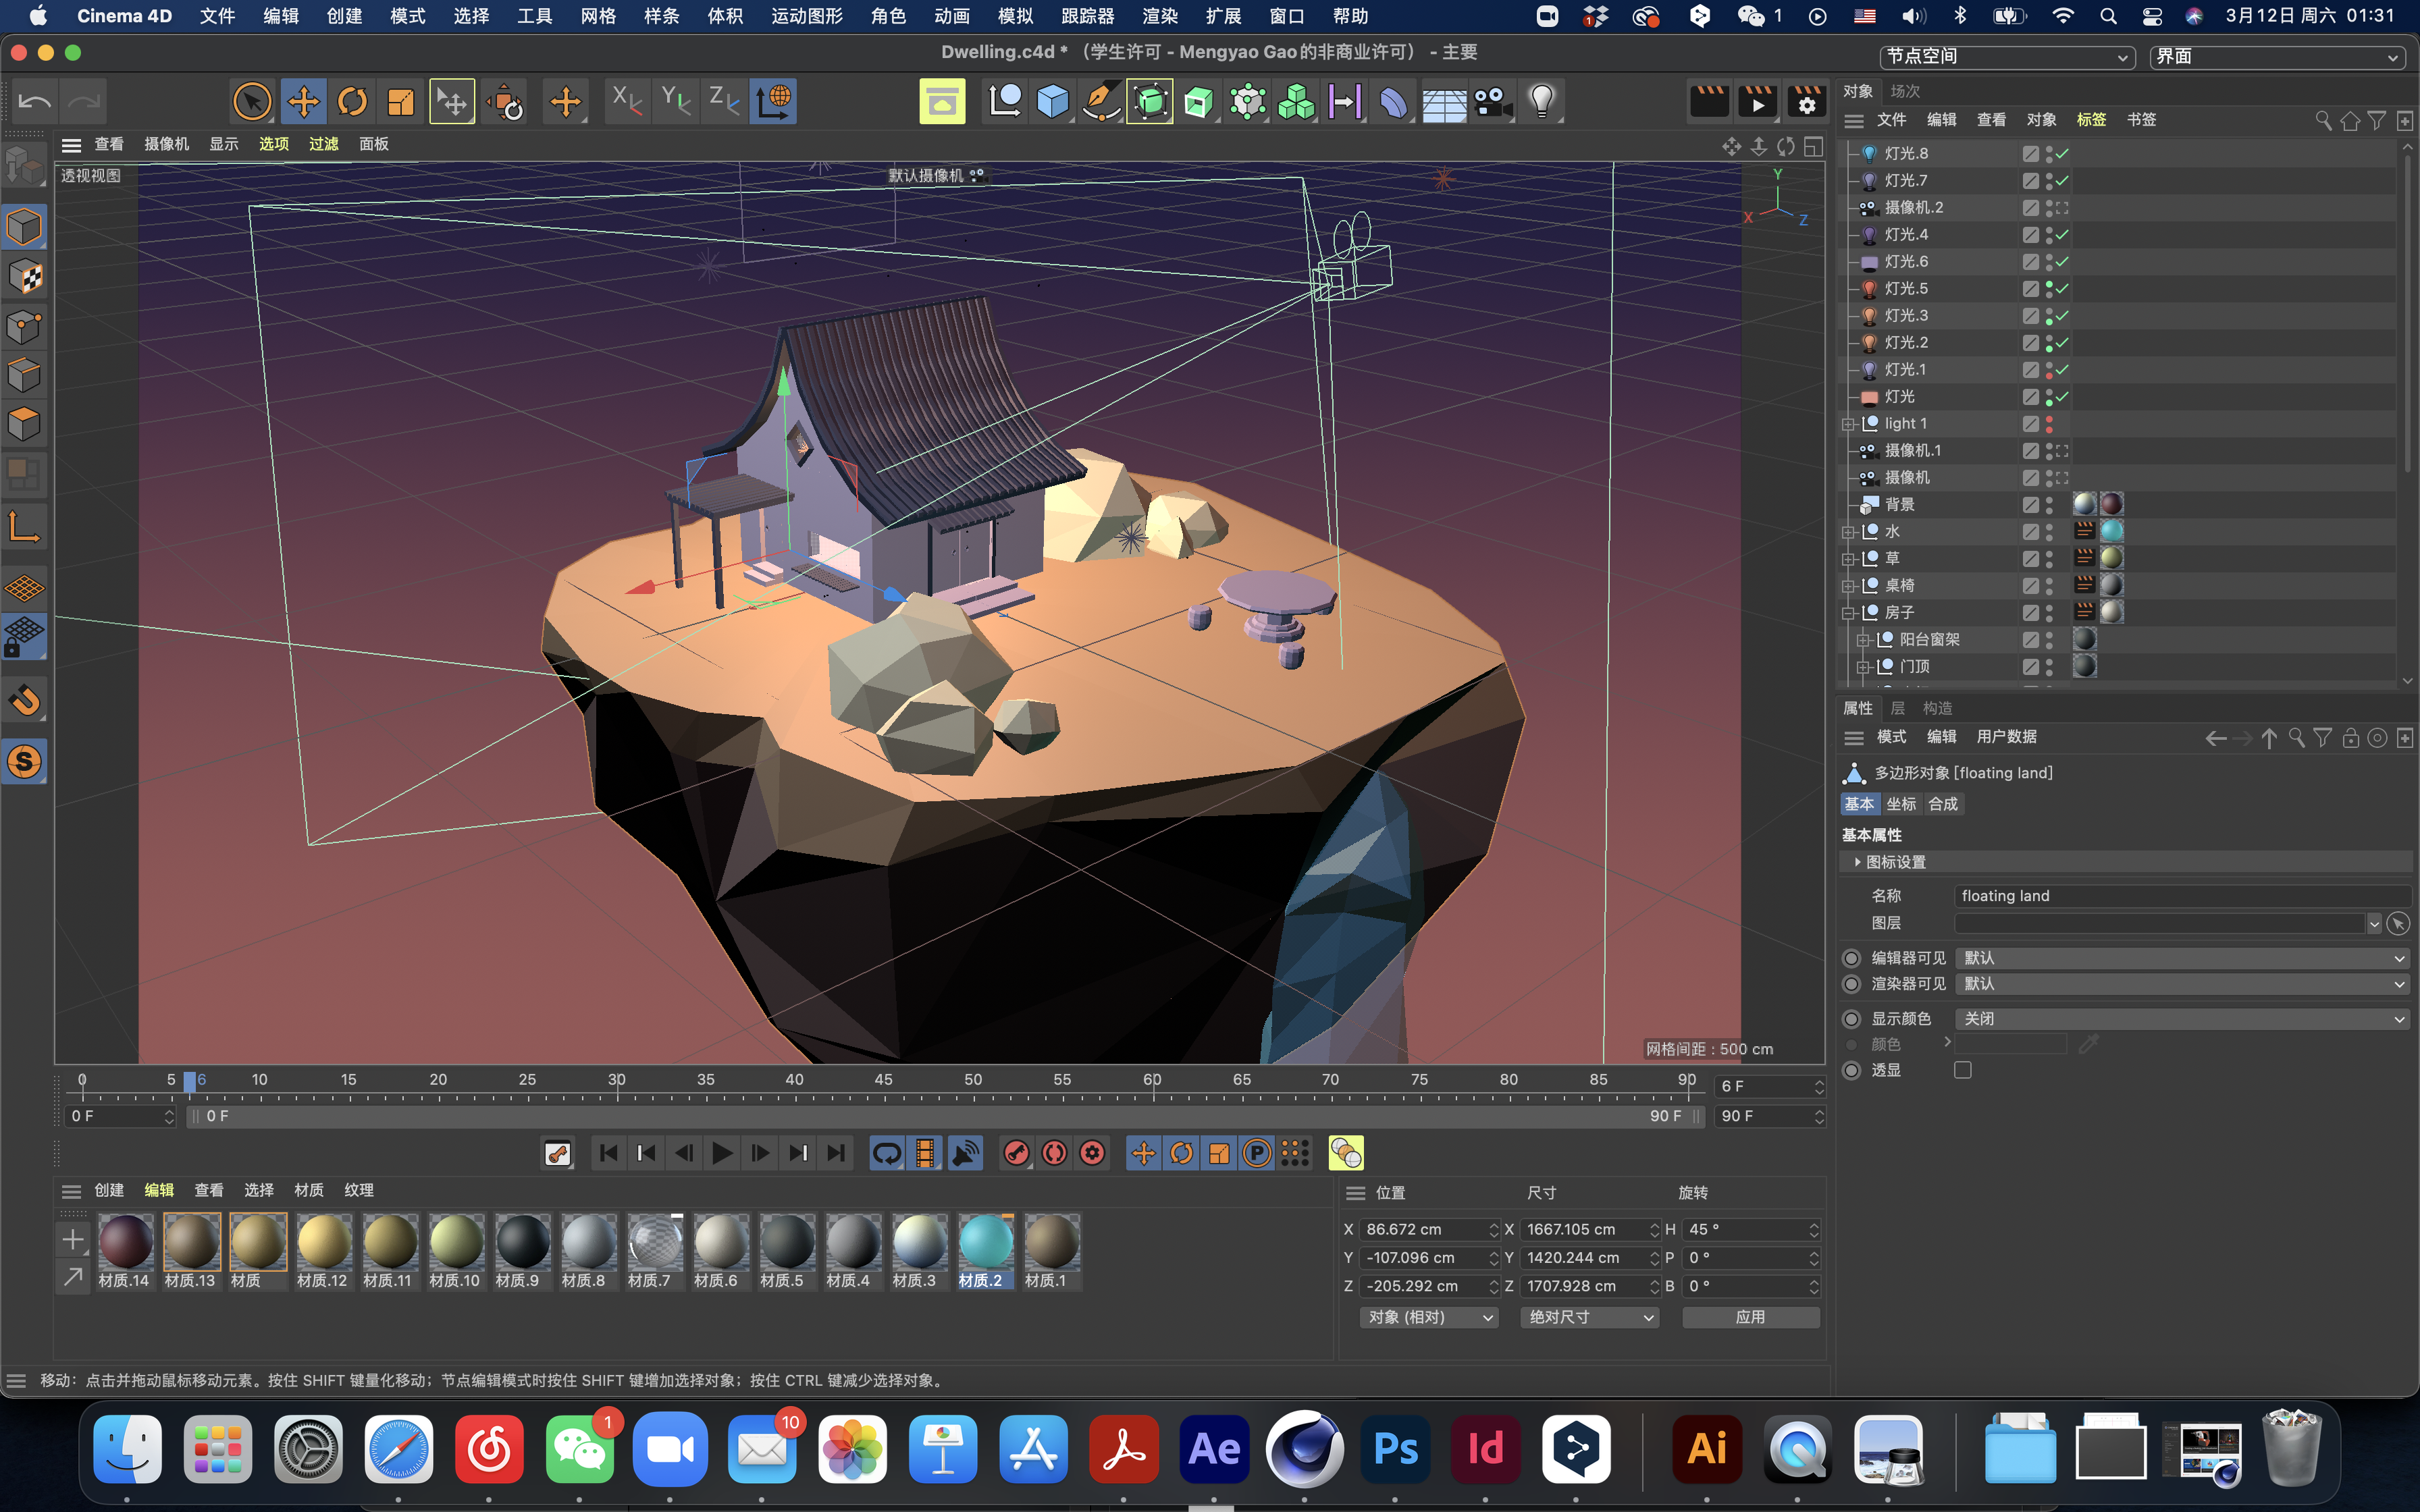Open the 标签 menu in object manager
Image resolution: width=2420 pixels, height=1512 pixels.
pos(2090,120)
